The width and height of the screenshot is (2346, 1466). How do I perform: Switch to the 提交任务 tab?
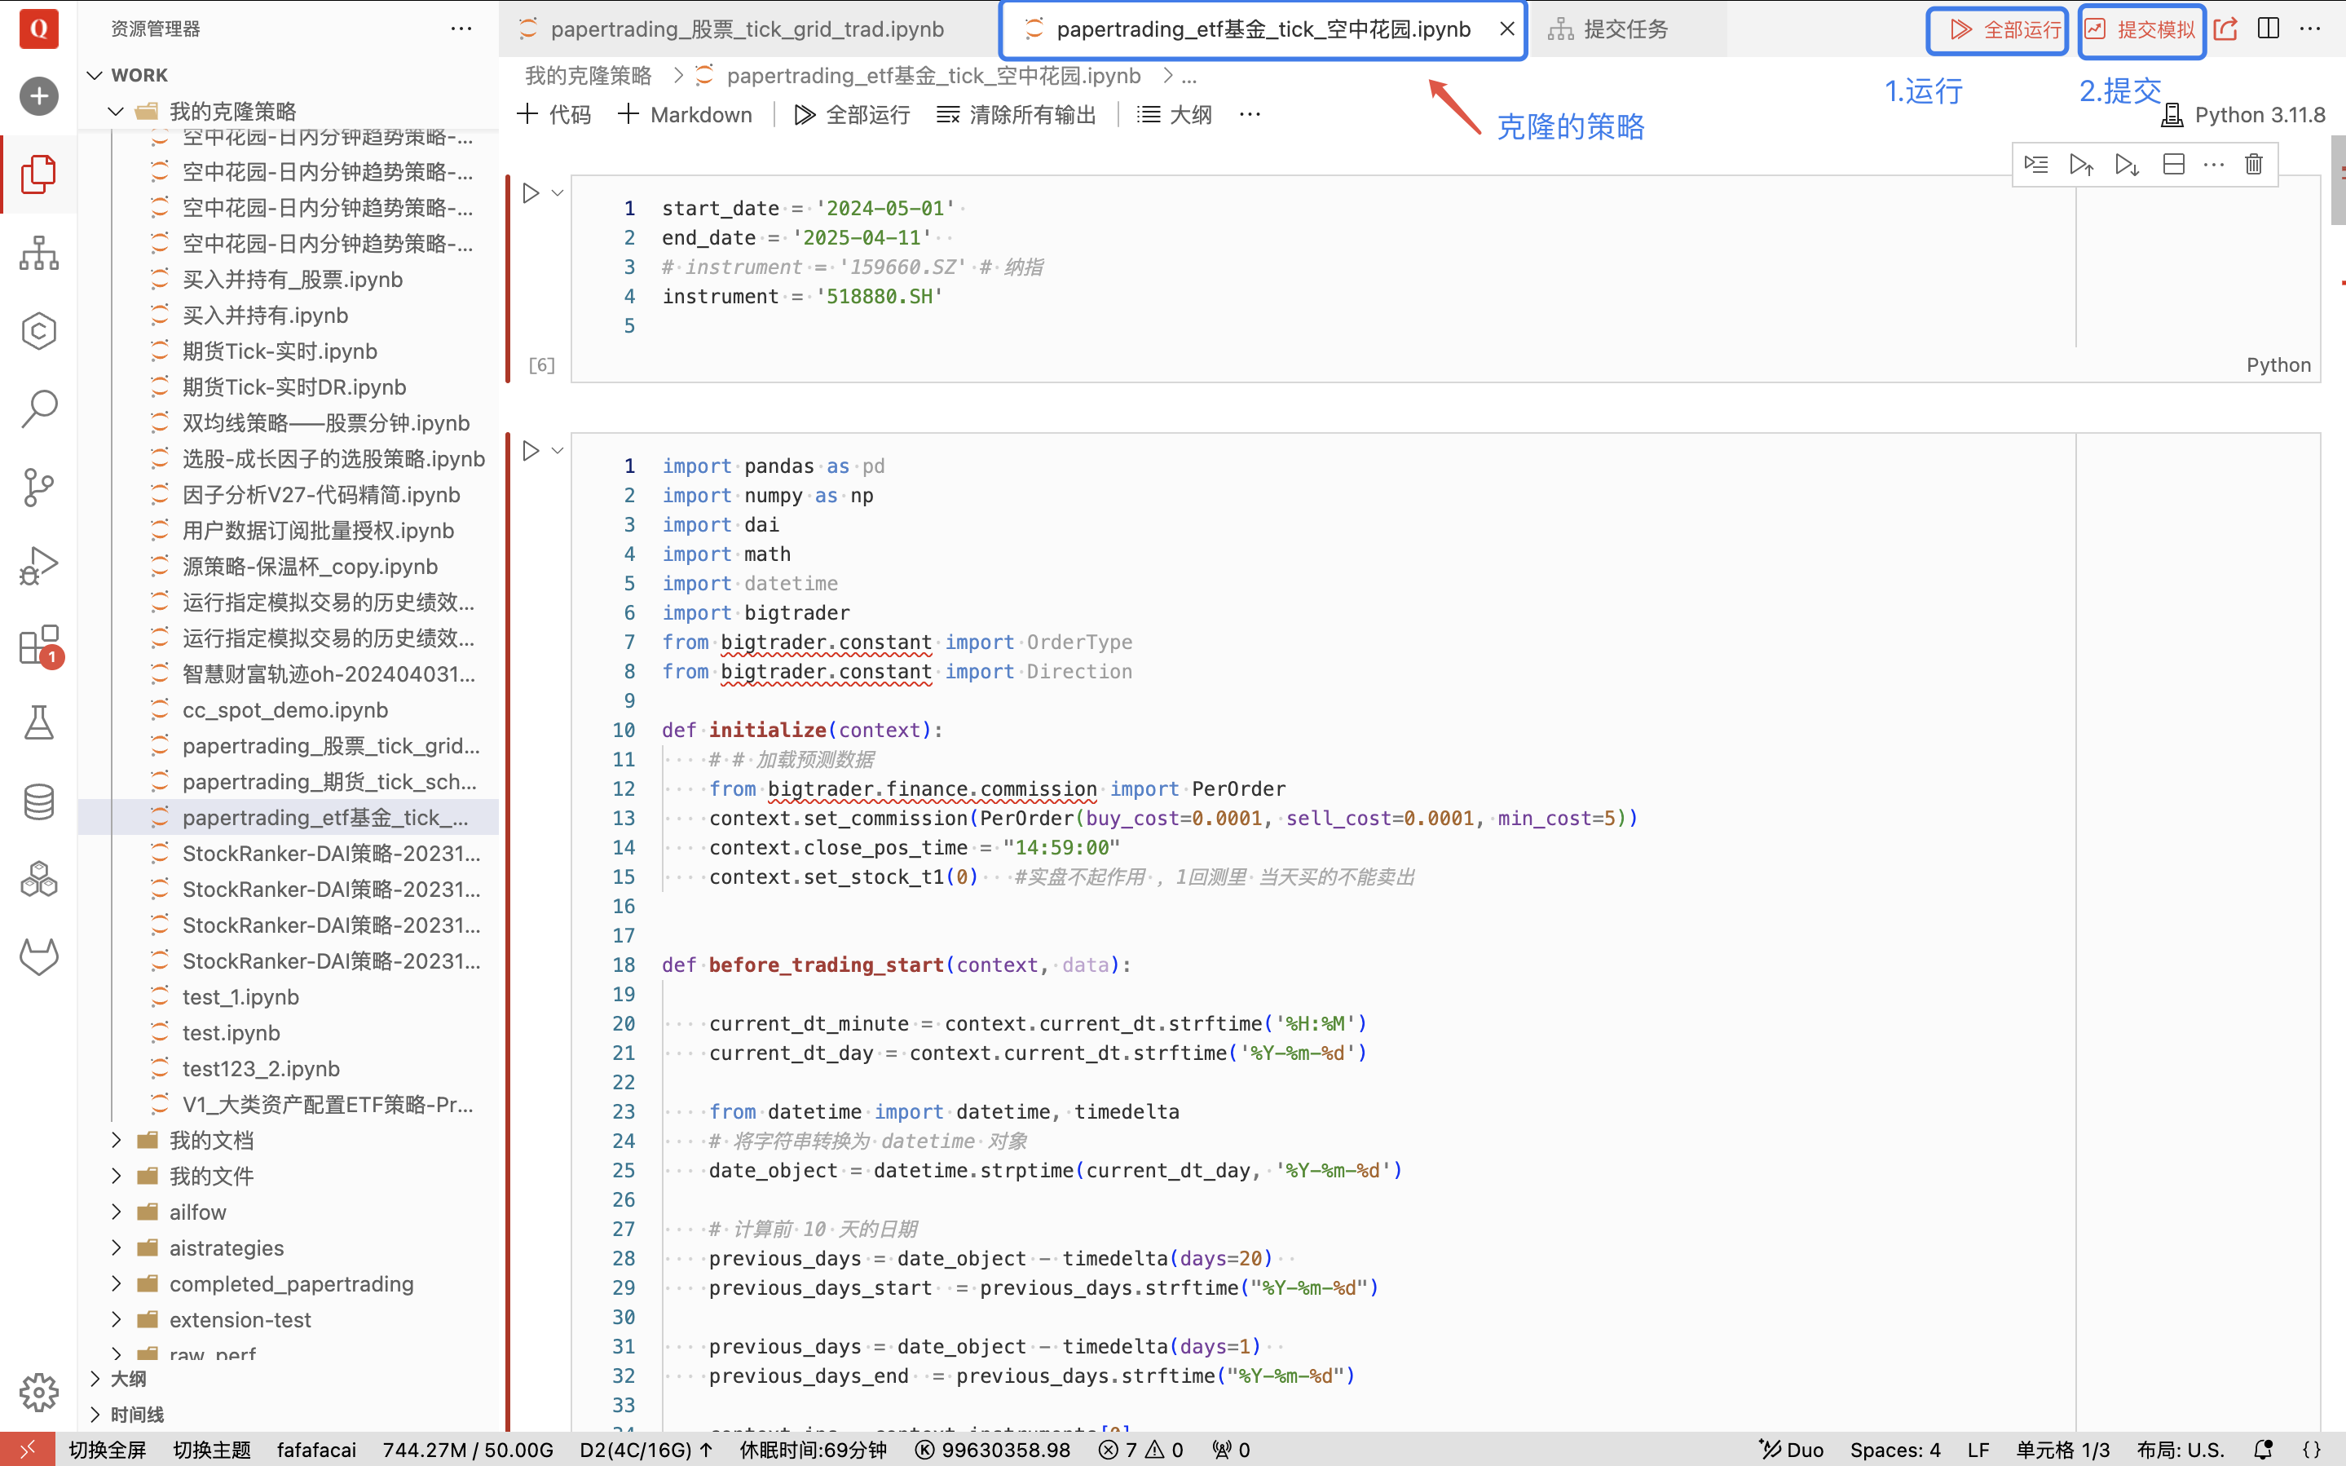tap(1625, 29)
